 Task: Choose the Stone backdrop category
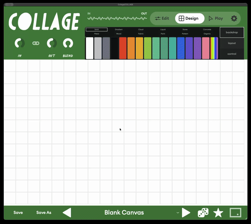185,30
